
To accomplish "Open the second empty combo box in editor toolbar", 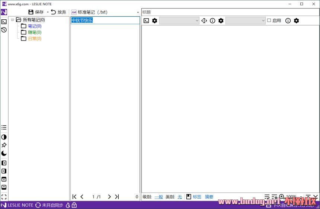I will (x=245, y=20).
